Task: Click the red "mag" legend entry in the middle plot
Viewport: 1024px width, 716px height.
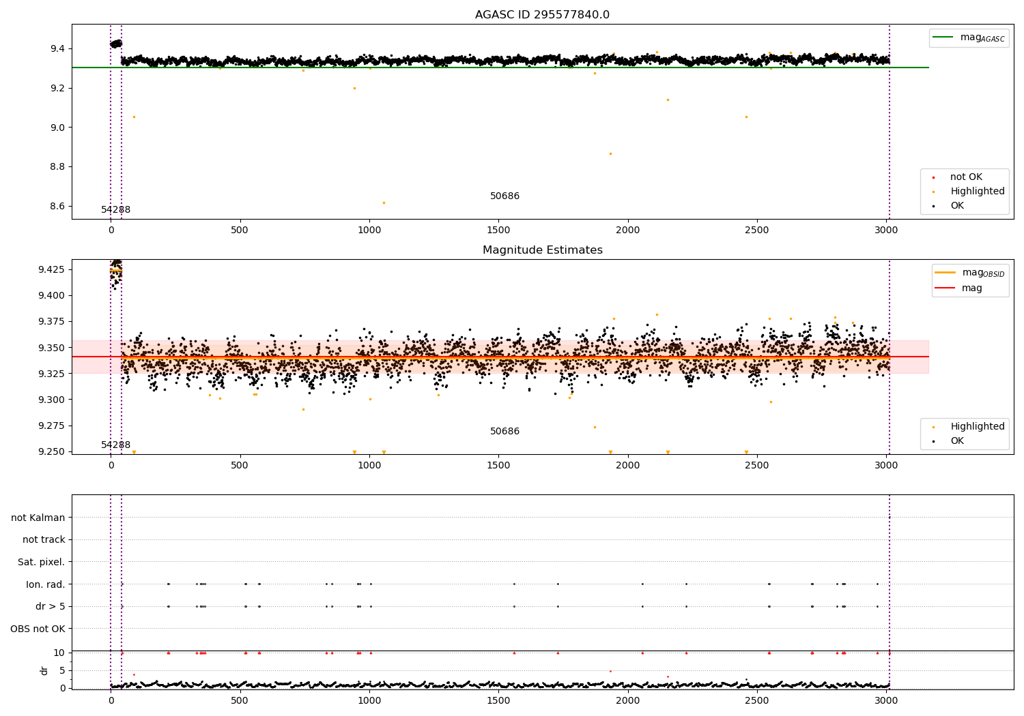Action: [x=958, y=288]
